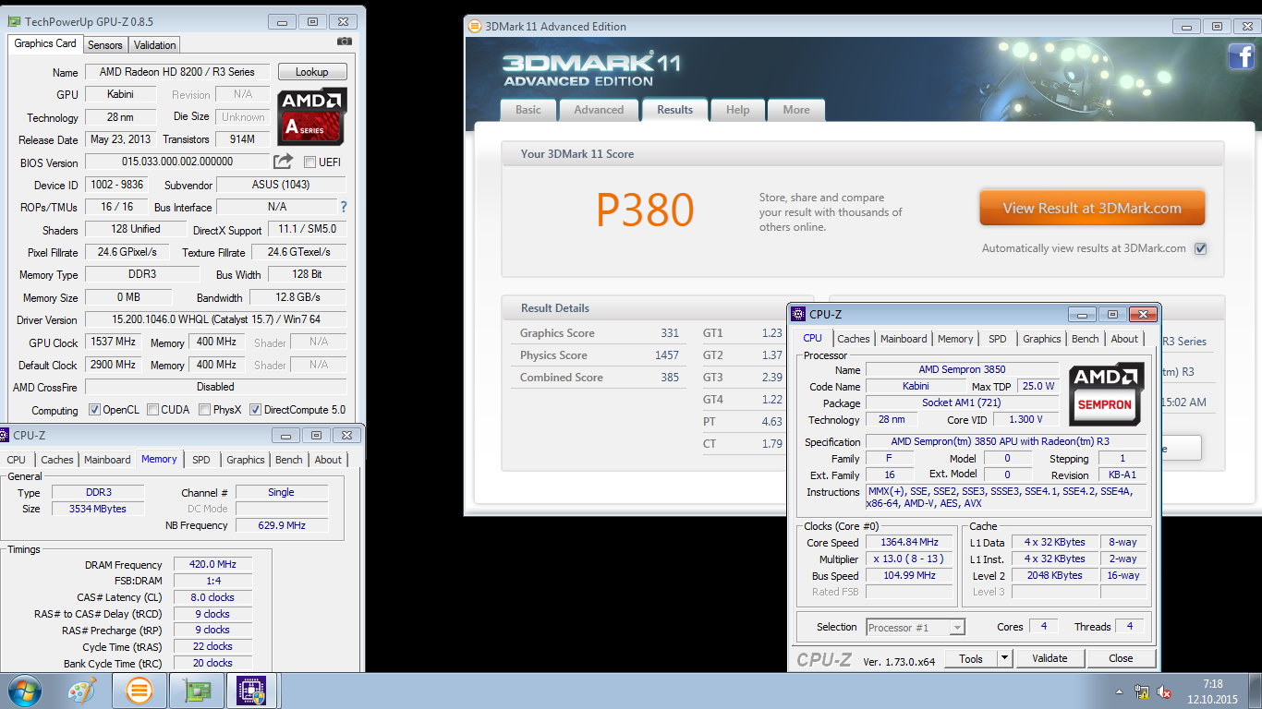Click the NB Frequency 629.9 MHz value
The image size is (1262, 709).
[x=282, y=525]
